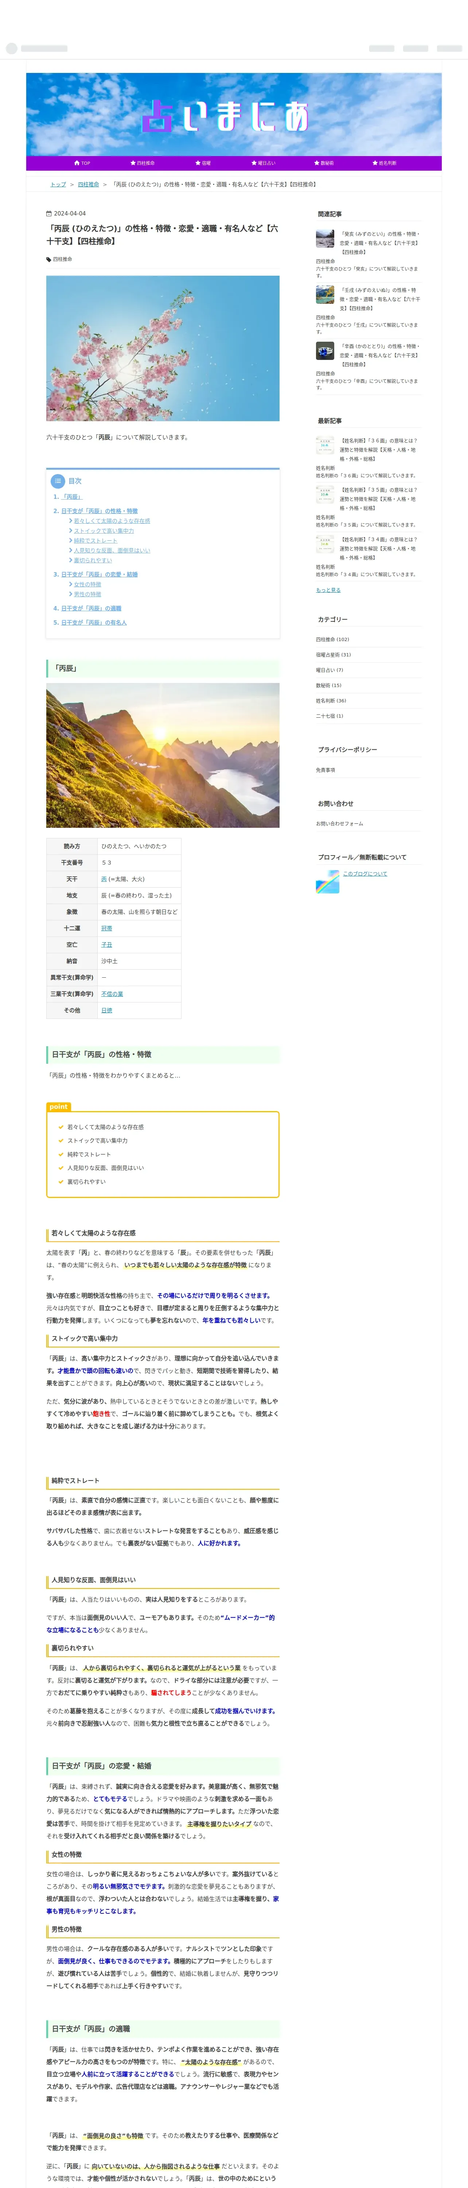Click the 辛酉 article sapphire ring thumbnail
468x2188 pixels.
pyautogui.click(x=325, y=351)
